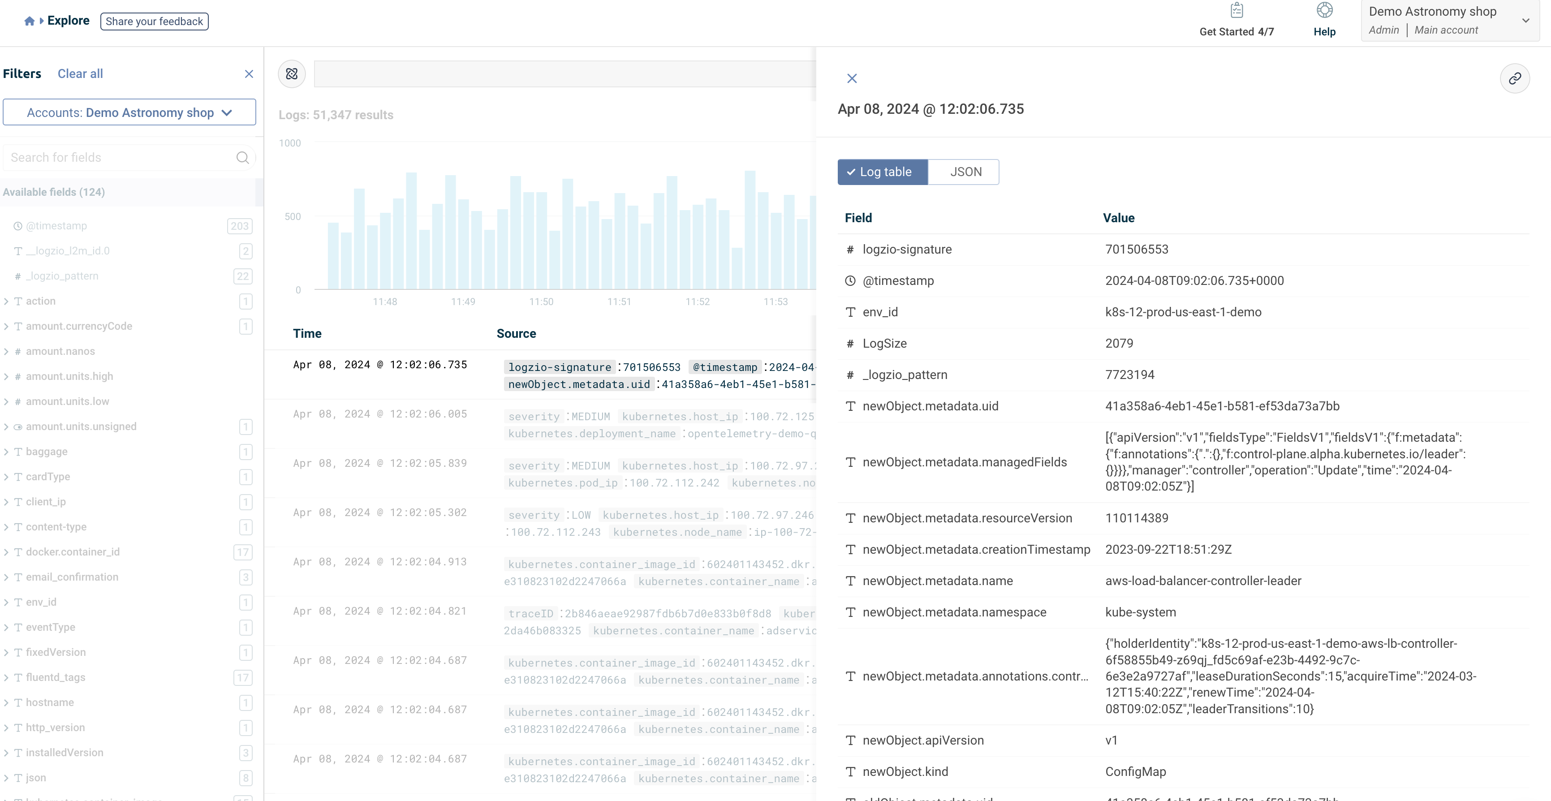Click the search magnifier icon in fields panel
The image size is (1551, 801).
(242, 158)
